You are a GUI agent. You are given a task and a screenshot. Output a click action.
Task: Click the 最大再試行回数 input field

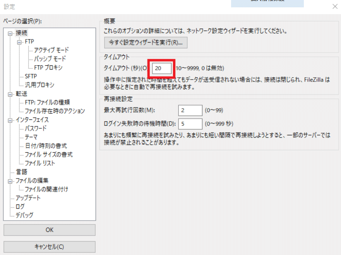click(x=190, y=110)
